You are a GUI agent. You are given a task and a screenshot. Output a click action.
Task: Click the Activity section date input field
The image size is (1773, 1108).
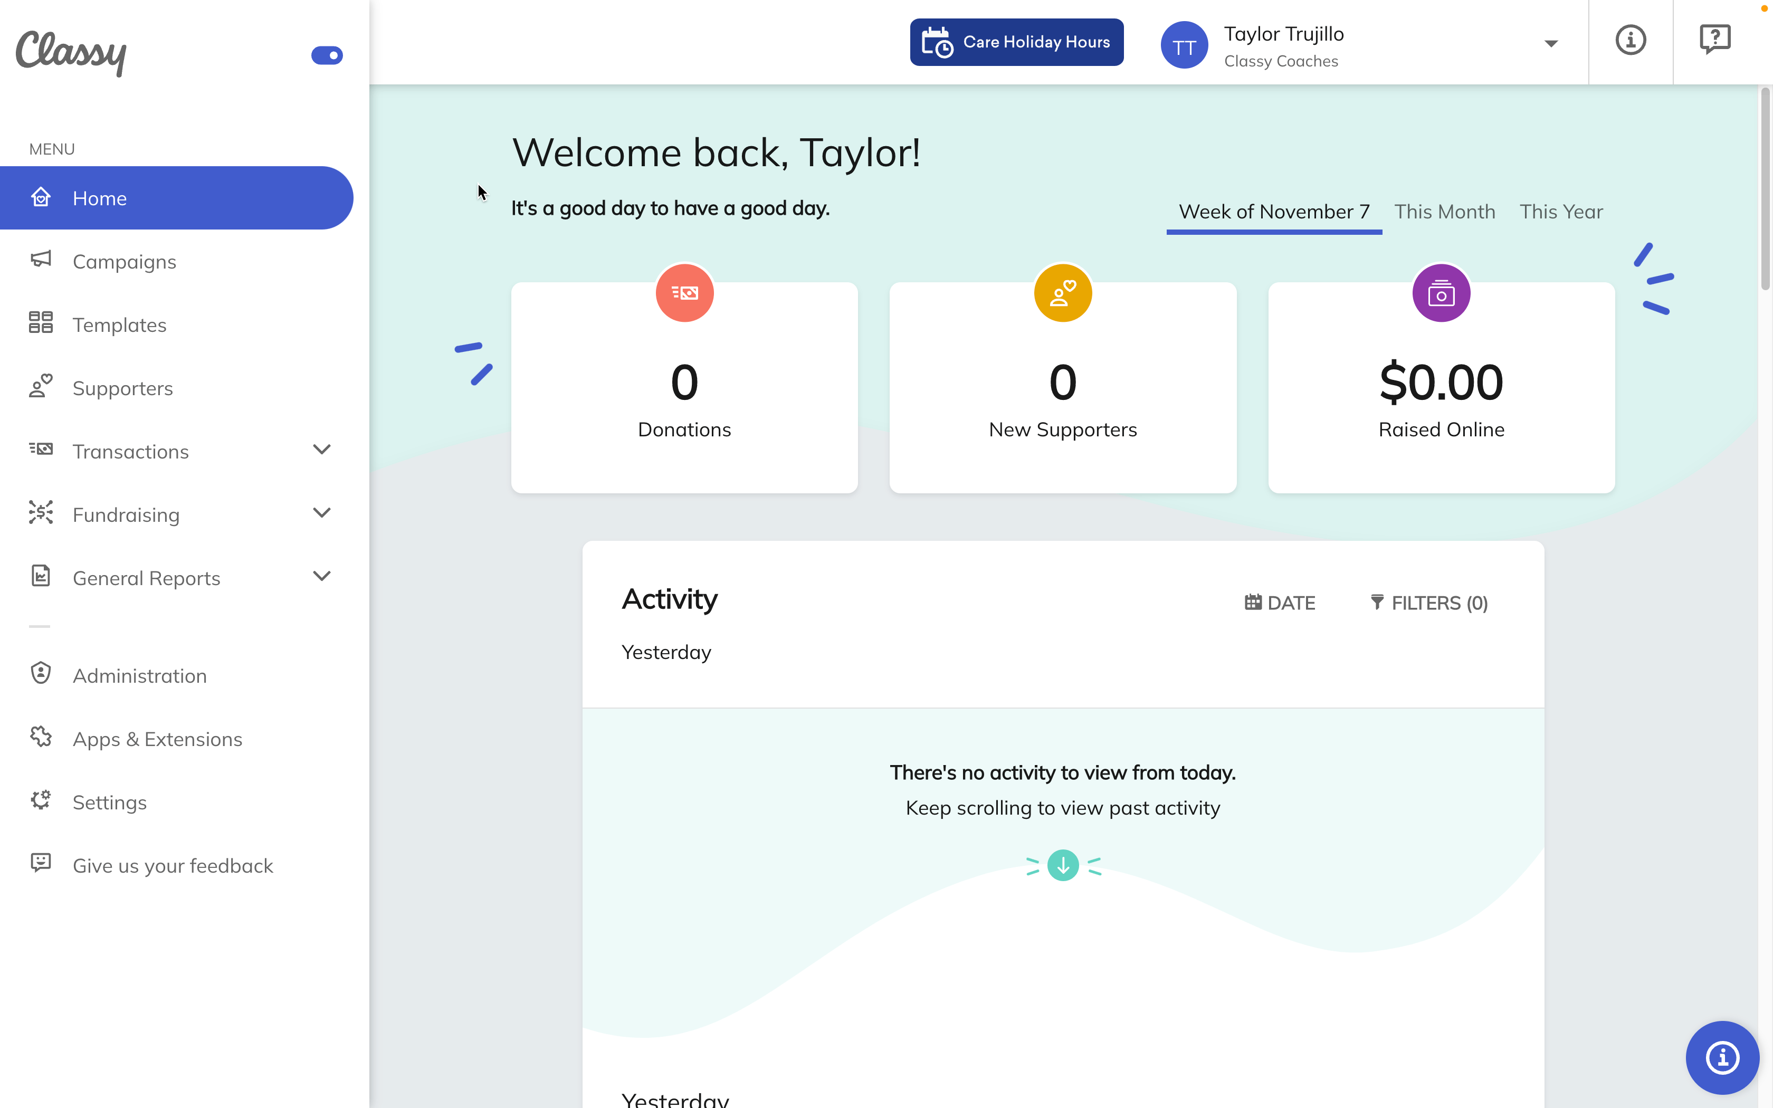[x=1280, y=601]
